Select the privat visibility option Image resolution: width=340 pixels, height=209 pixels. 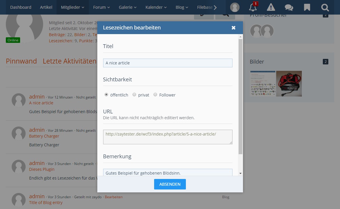tap(134, 94)
